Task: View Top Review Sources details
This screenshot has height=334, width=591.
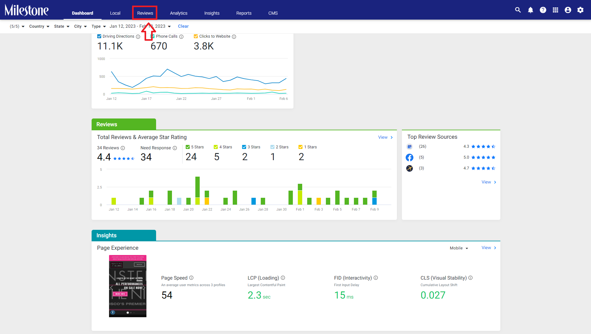Action: pyautogui.click(x=489, y=182)
